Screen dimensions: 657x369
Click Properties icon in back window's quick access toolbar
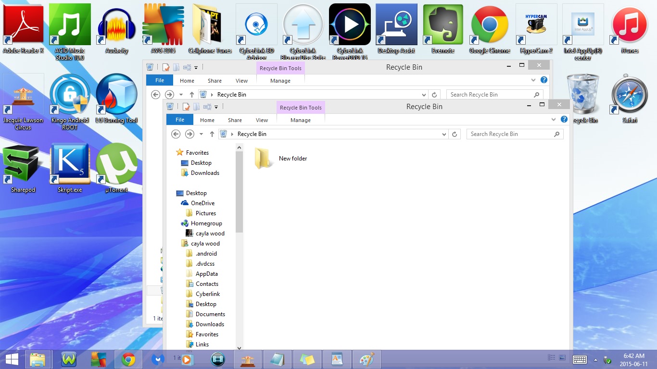(x=166, y=67)
